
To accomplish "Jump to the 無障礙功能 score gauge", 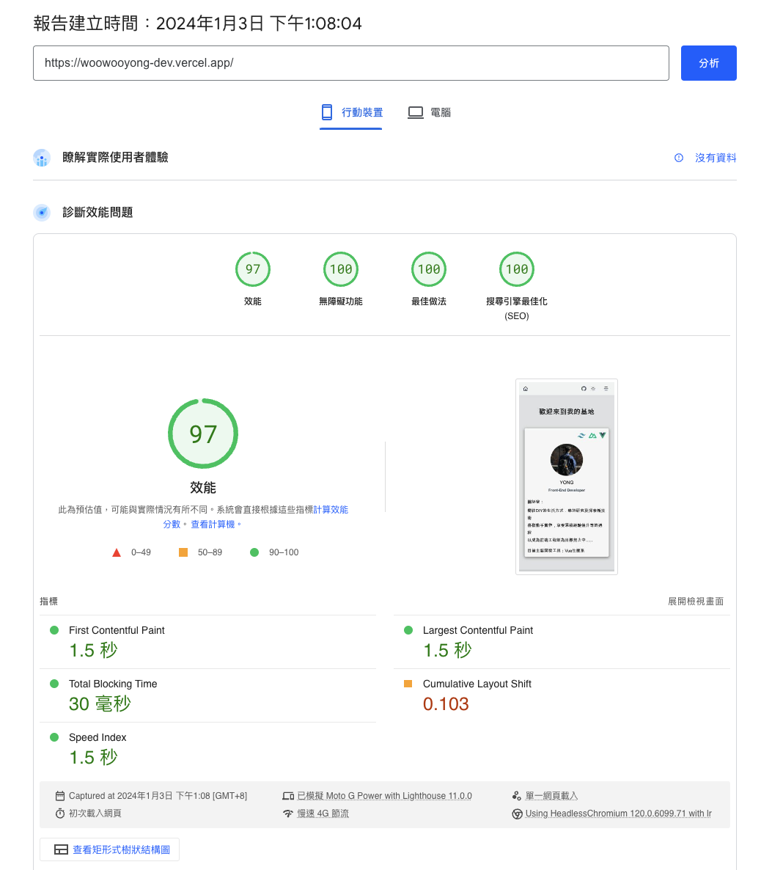I will pyautogui.click(x=341, y=270).
